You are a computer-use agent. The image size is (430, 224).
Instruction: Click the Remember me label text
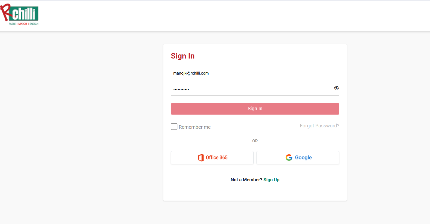(x=195, y=127)
